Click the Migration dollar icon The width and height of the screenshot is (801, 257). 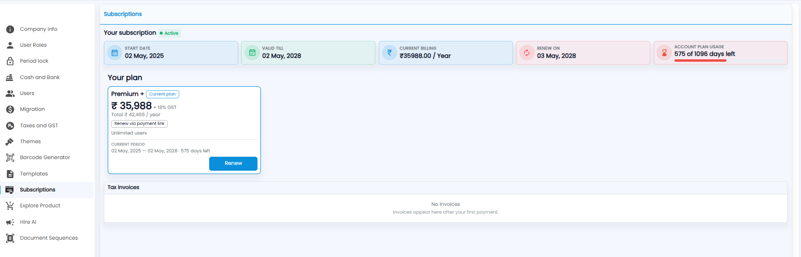click(x=10, y=109)
